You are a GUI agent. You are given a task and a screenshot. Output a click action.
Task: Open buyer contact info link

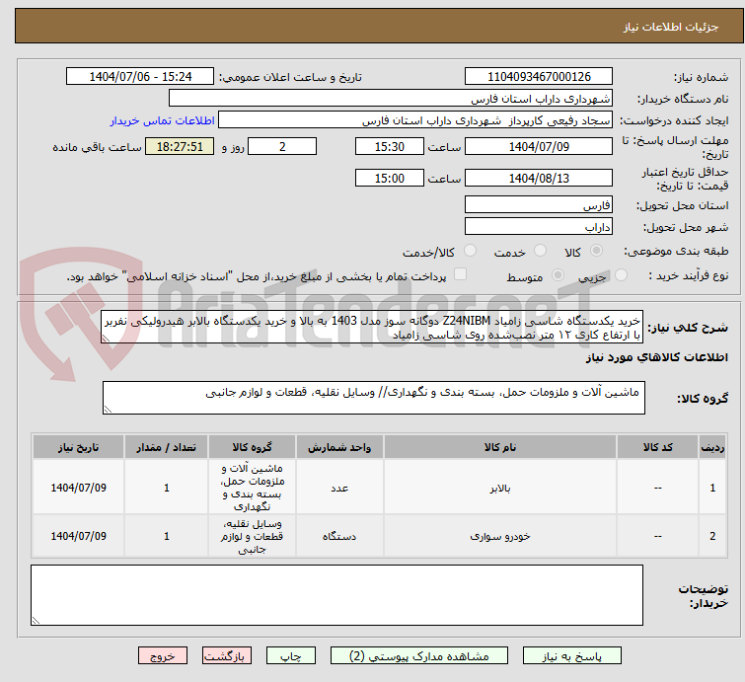[162, 120]
